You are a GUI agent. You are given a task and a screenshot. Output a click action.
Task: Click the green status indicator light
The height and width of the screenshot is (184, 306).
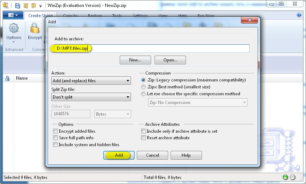point(285,177)
